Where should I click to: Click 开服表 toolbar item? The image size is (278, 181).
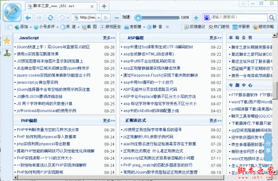pyautogui.click(x=241, y=27)
